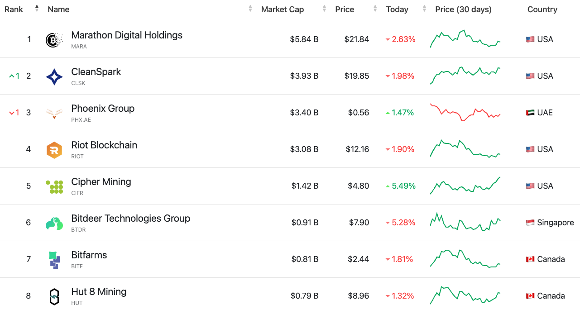580x314 pixels.
Task: Click the Bitdeer Technologies Group logo
Action: pyautogui.click(x=54, y=223)
